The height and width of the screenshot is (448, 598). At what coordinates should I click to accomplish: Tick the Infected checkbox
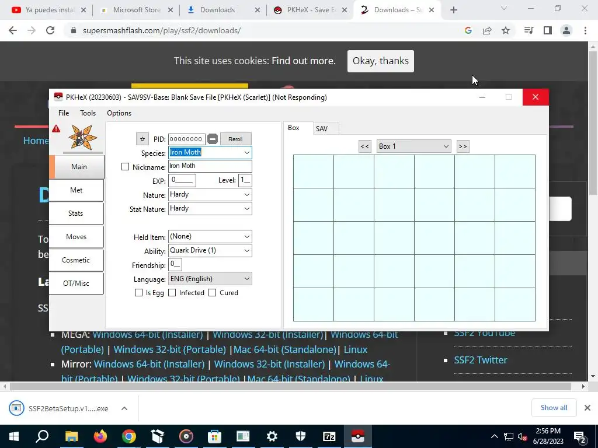click(172, 293)
